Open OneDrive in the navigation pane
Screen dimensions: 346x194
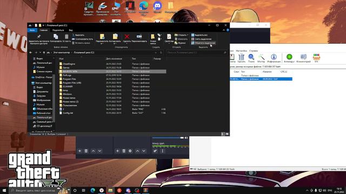pos(42,77)
